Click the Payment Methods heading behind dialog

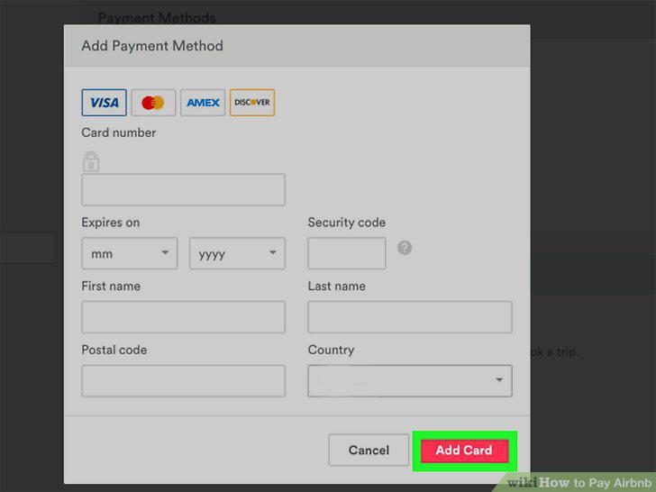[x=157, y=18]
